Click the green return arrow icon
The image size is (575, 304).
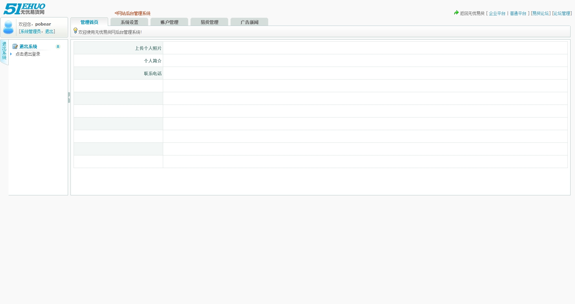coord(456,13)
